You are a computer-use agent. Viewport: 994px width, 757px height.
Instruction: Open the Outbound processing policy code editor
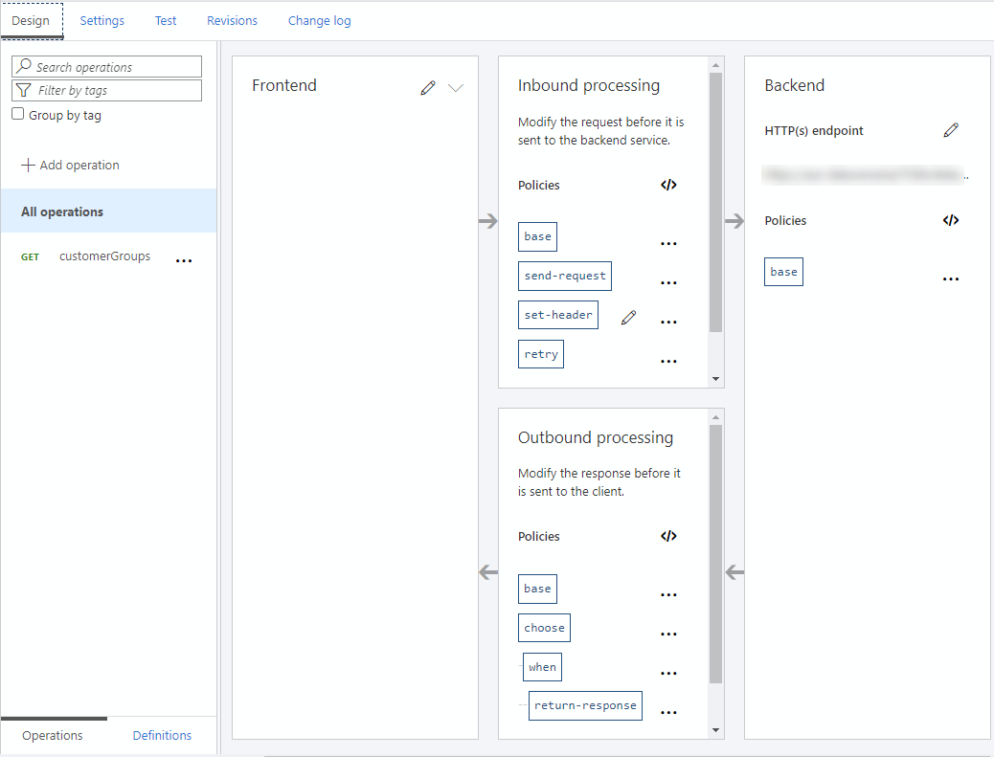point(668,536)
